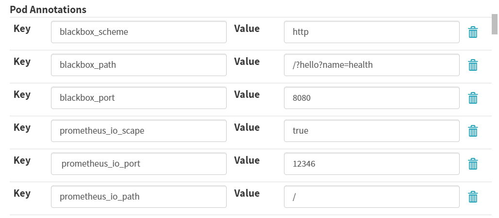The image size is (499, 218).
Task: Click the 8080 value field
Action: click(x=372, y=98)
